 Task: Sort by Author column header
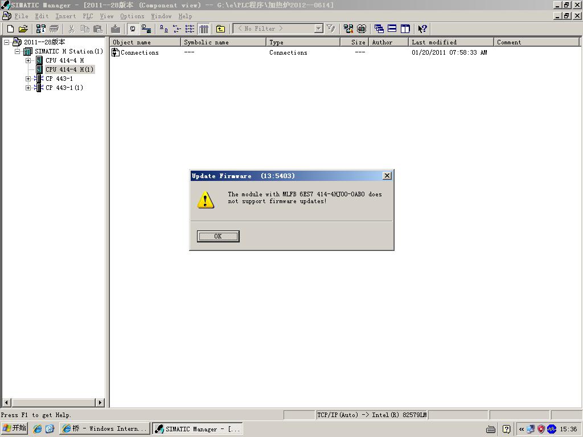point(388,42)
